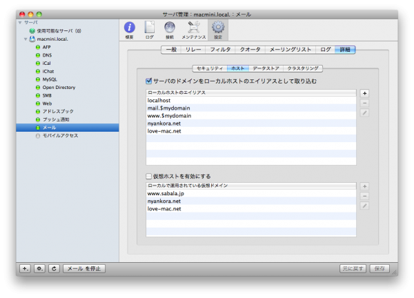Click the MySQL service status icon

point(38,79)
